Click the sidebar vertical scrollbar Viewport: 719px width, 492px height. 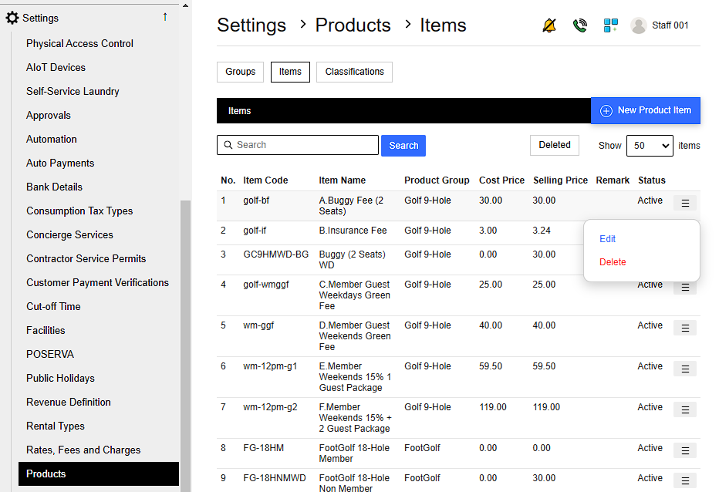[x=185, y=339]
